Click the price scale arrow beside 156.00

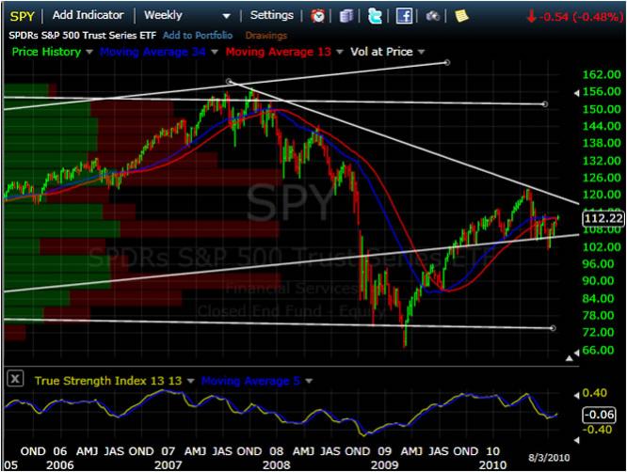point(576,93)
